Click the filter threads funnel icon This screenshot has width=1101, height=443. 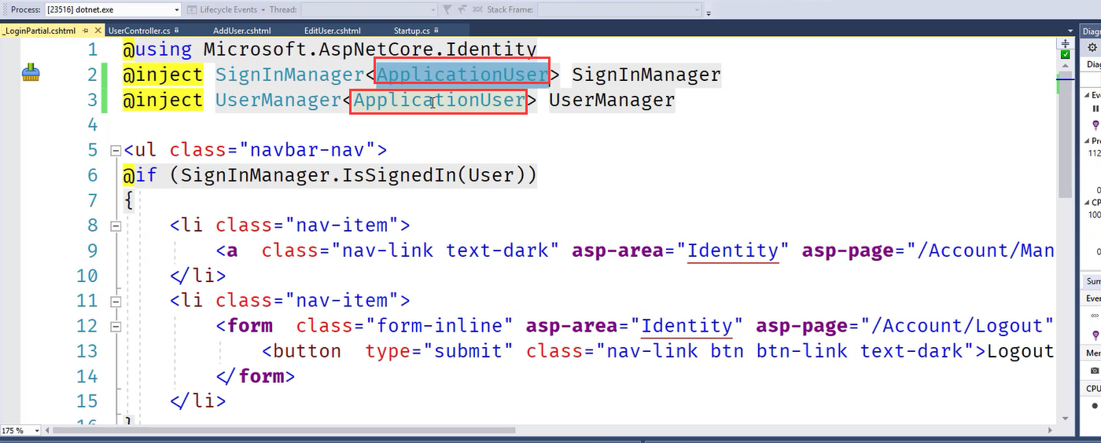coord(447,9)
